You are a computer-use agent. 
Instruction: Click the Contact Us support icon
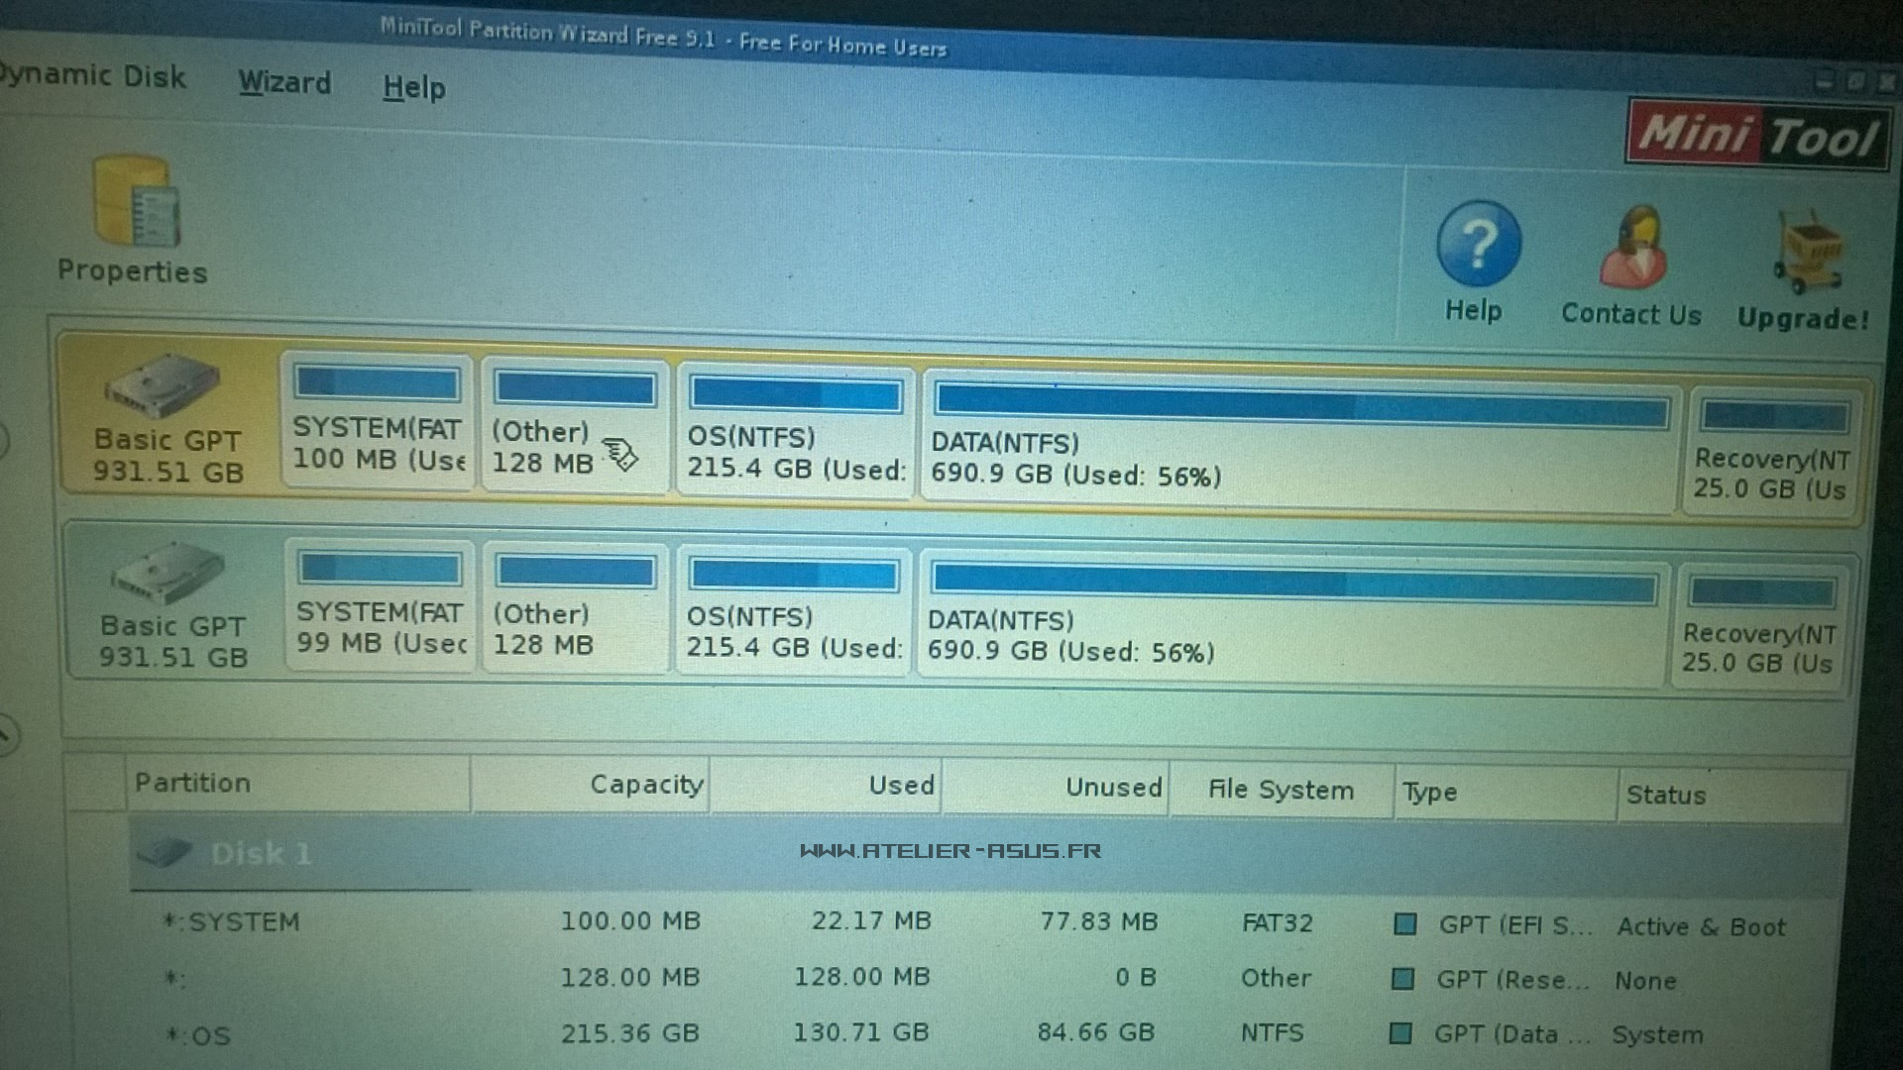click(1633, 248)
